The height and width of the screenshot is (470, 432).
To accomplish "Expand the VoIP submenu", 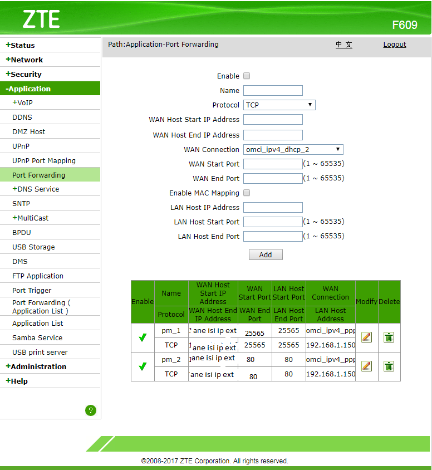I will [26, 103].
